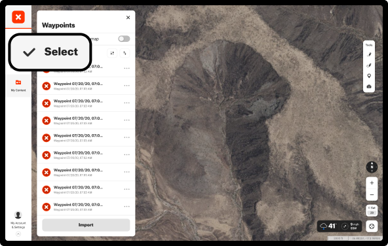The width and height of the screenshot is (388, 246).
Task: Open the waypoint filter options
Action: [112, 53]
